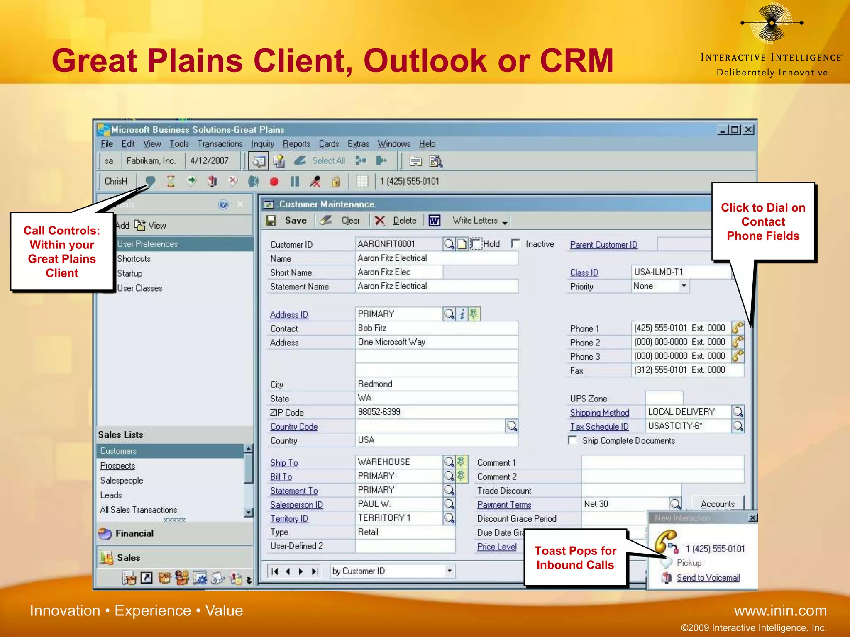The height and width of the screenshot is (637, 850).
Task: Open the Shipping Method lookup magnifier
Action: (x=738, y=412)
